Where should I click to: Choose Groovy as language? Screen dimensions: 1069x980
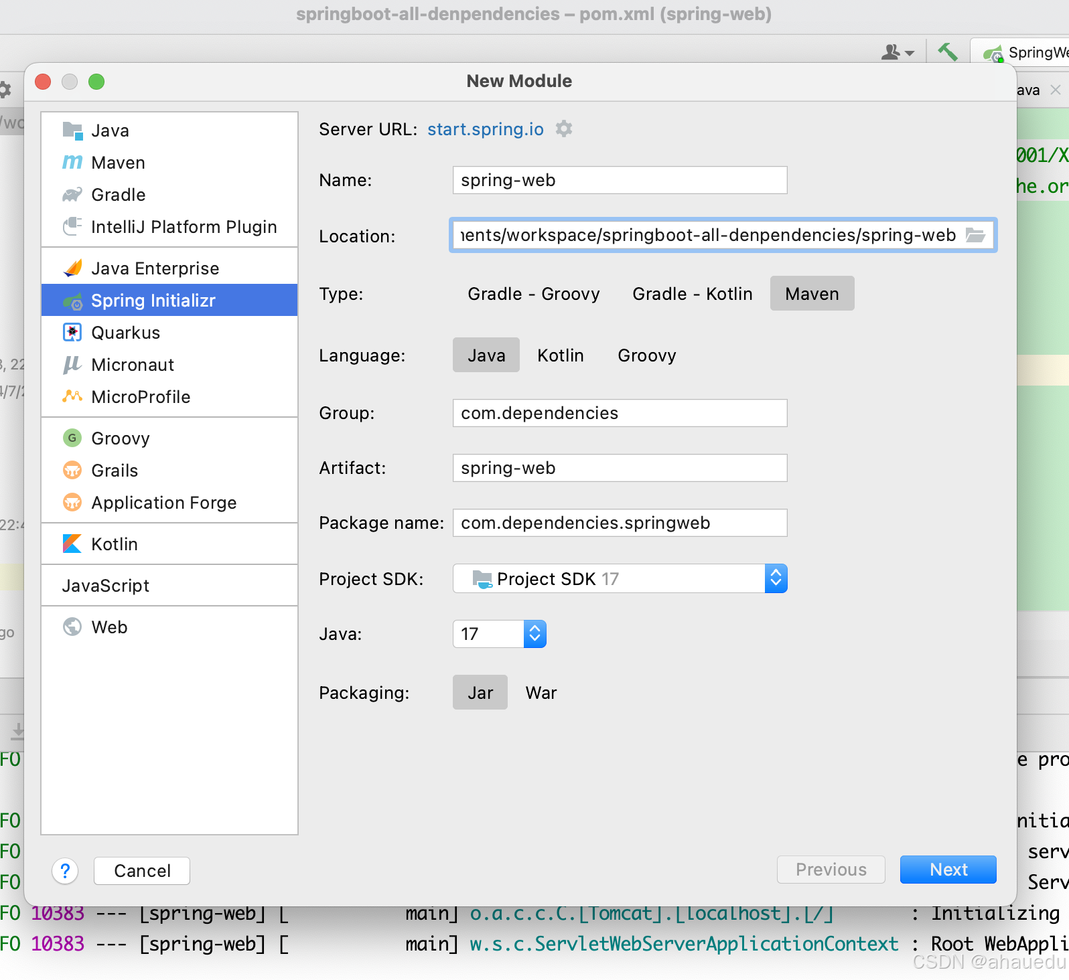647,355
